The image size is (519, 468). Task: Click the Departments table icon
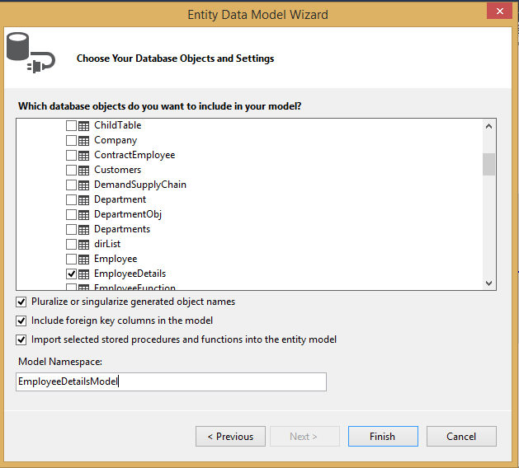[x=83, y=230]
